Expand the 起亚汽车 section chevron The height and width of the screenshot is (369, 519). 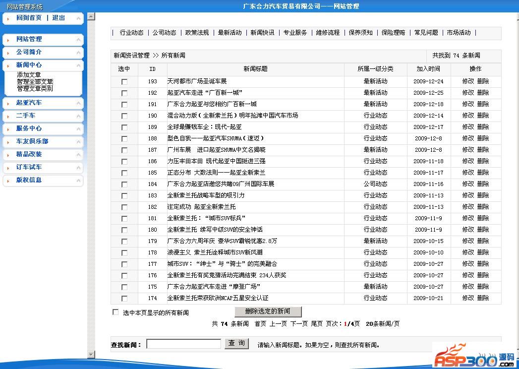coord(78,103)
